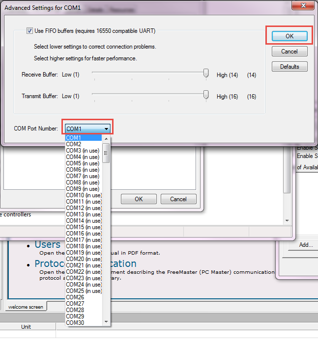Viewport: 318px width, 341px height.
Task: Click the Transmit Buffer slider thumb
Action: (206, 95)
